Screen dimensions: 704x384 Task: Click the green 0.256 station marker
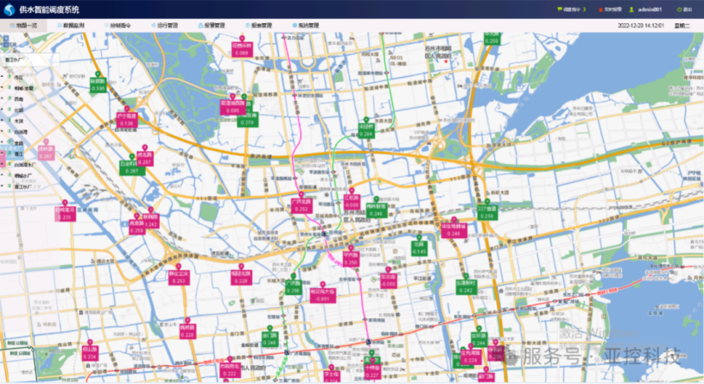pos(293,287)
